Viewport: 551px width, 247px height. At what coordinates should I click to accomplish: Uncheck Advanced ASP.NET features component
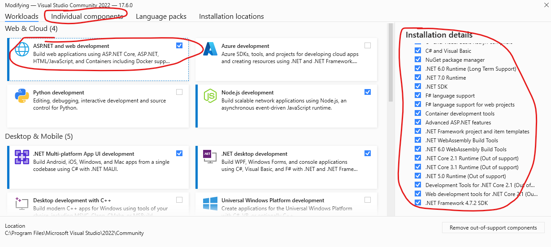[418, 122]
